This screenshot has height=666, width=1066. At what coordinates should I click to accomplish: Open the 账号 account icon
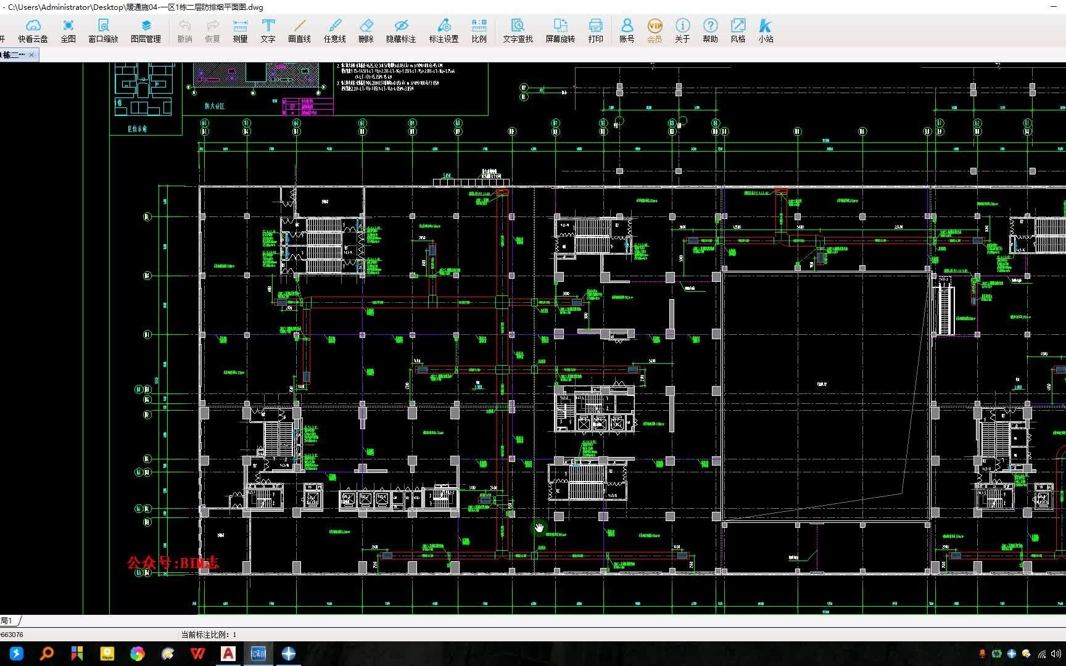tap(627, 30)
